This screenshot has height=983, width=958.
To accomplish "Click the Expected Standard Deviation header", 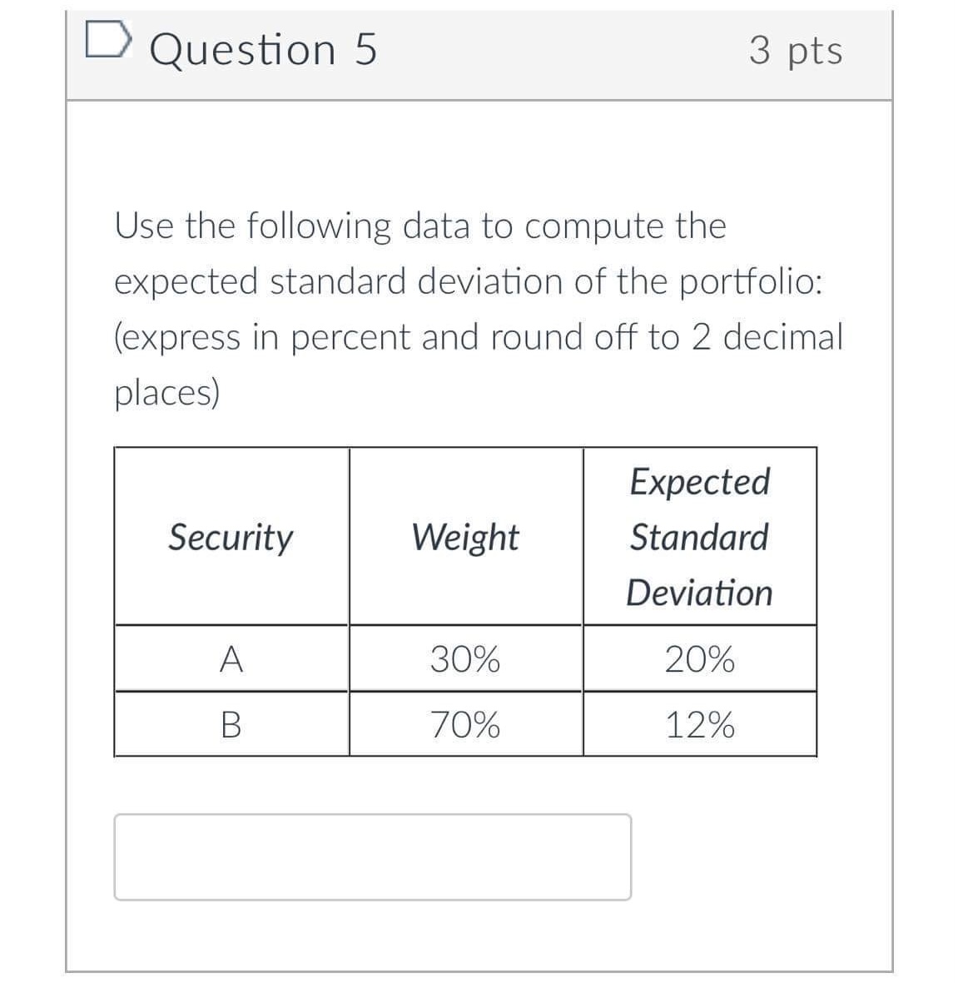I will tap(701, 538).
